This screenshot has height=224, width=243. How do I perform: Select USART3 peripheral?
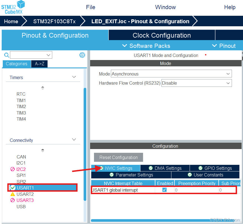25,200
